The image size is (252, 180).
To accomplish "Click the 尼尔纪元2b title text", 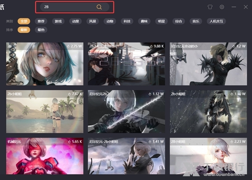I will pos(98,94).
